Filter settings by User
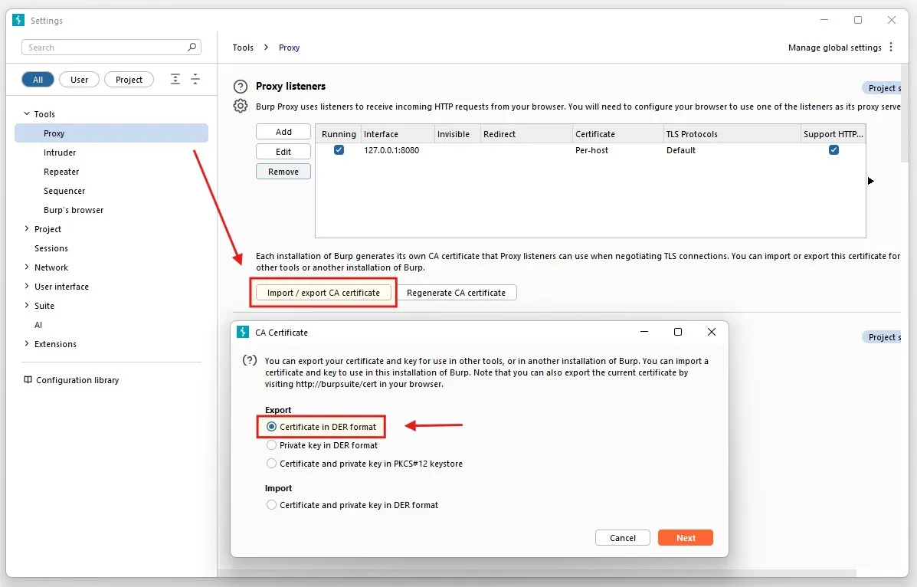917x587 pixels. (80, 80)
